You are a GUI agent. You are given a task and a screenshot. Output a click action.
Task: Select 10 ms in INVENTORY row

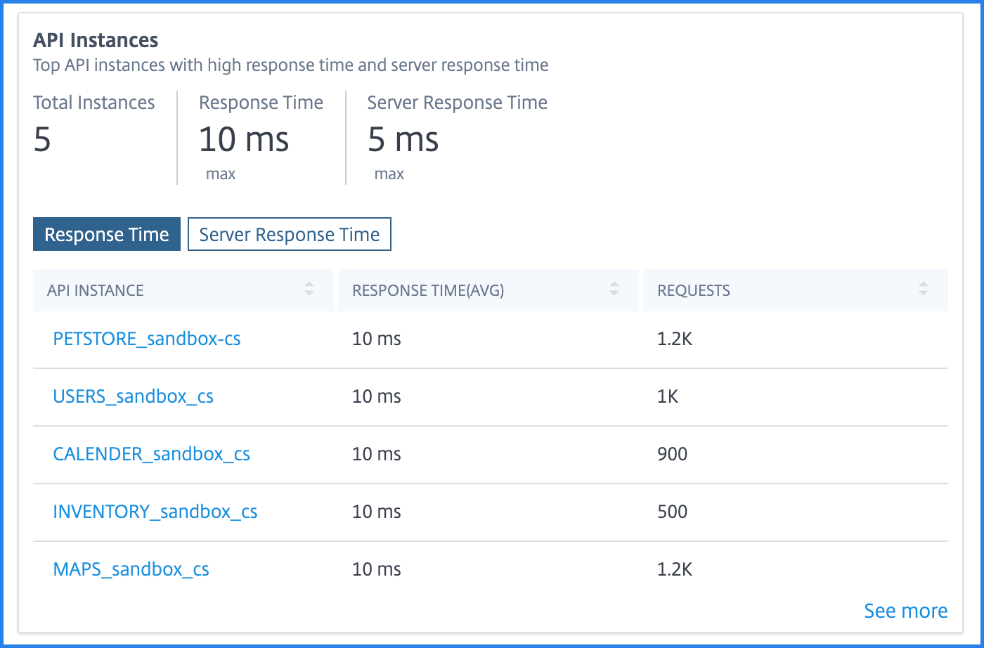point(377,512)
